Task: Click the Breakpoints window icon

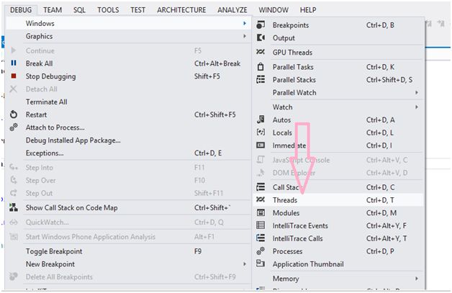Action: coord(260,25)
